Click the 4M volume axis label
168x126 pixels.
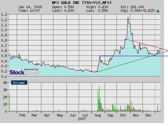[x=5, y=83]
